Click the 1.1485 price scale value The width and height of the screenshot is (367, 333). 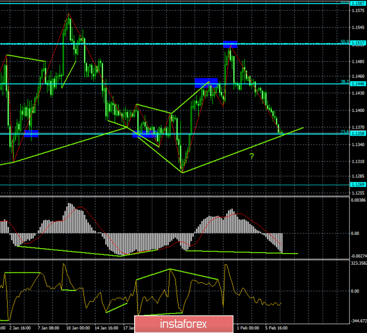tap(358, 62)
